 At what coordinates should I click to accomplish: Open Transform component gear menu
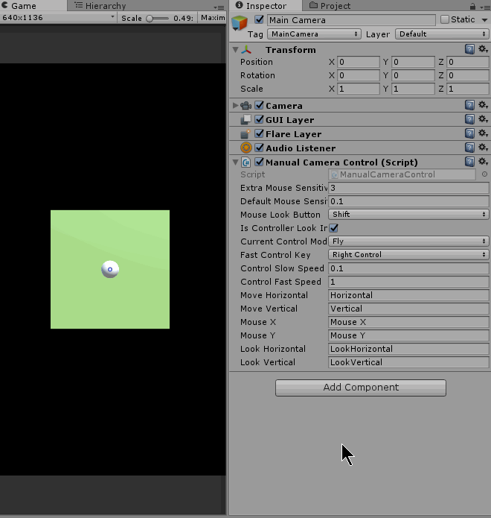pos(483,49)
